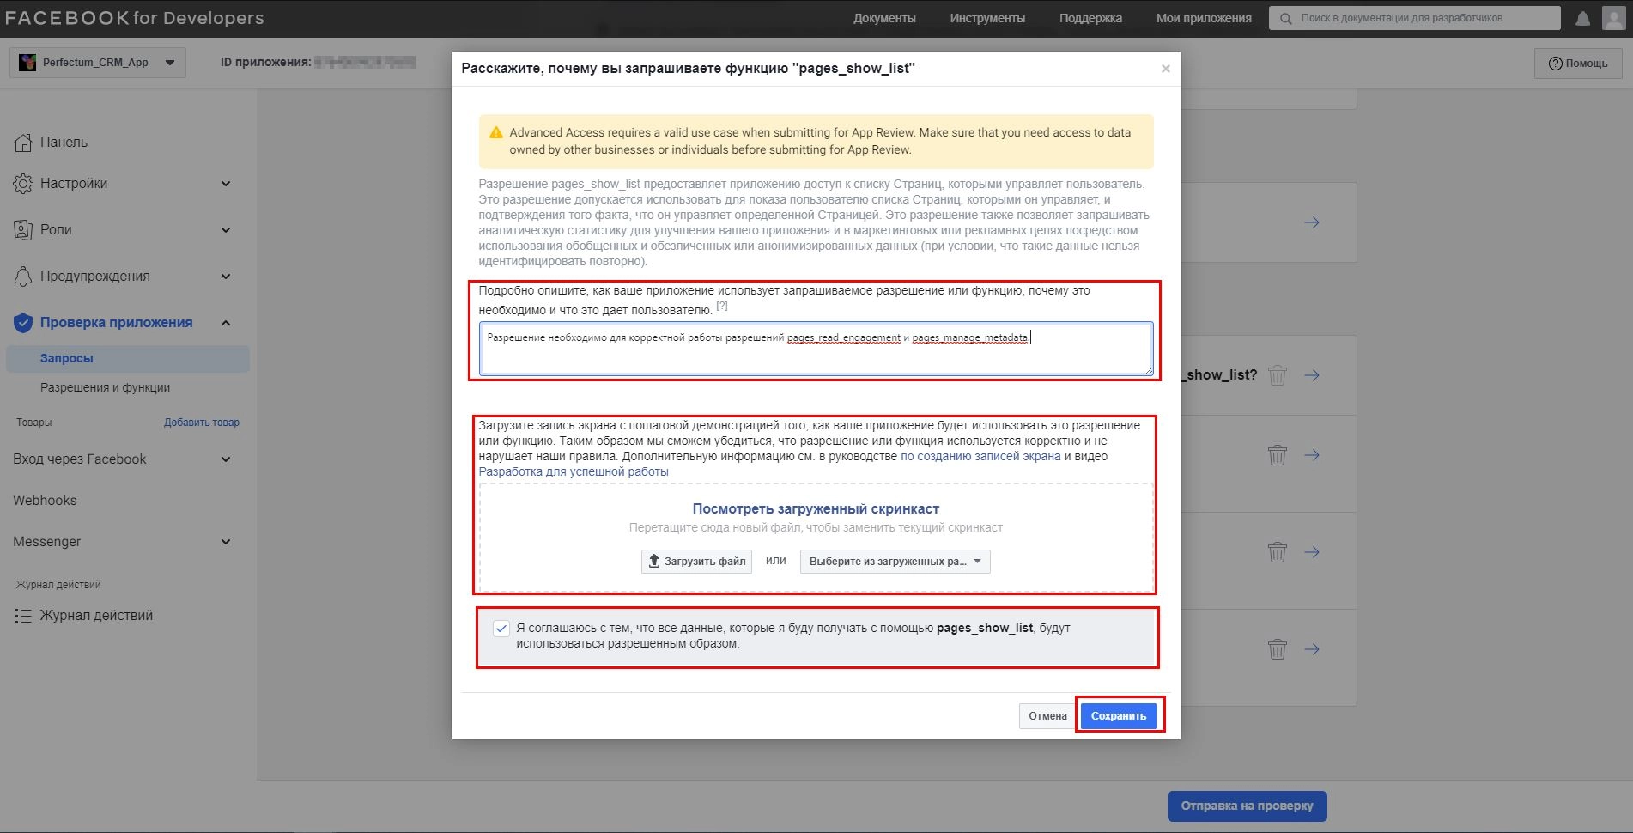Expand the Вход через Facebook chevron
The height and width of the screenshot is (833, 1633).
[x=226, y=459]
